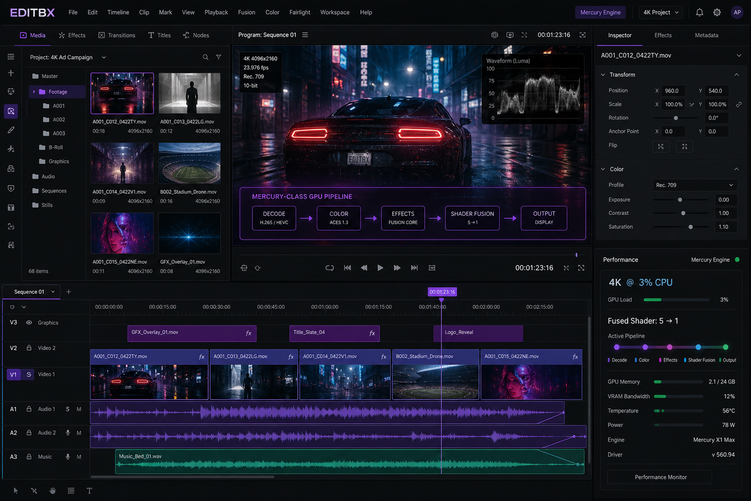Select the Hand tool below timeline
This screenshot has width=751, height=501.
click(52, 491)
